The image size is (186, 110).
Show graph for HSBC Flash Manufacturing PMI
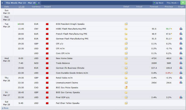[x=181, y=29]
